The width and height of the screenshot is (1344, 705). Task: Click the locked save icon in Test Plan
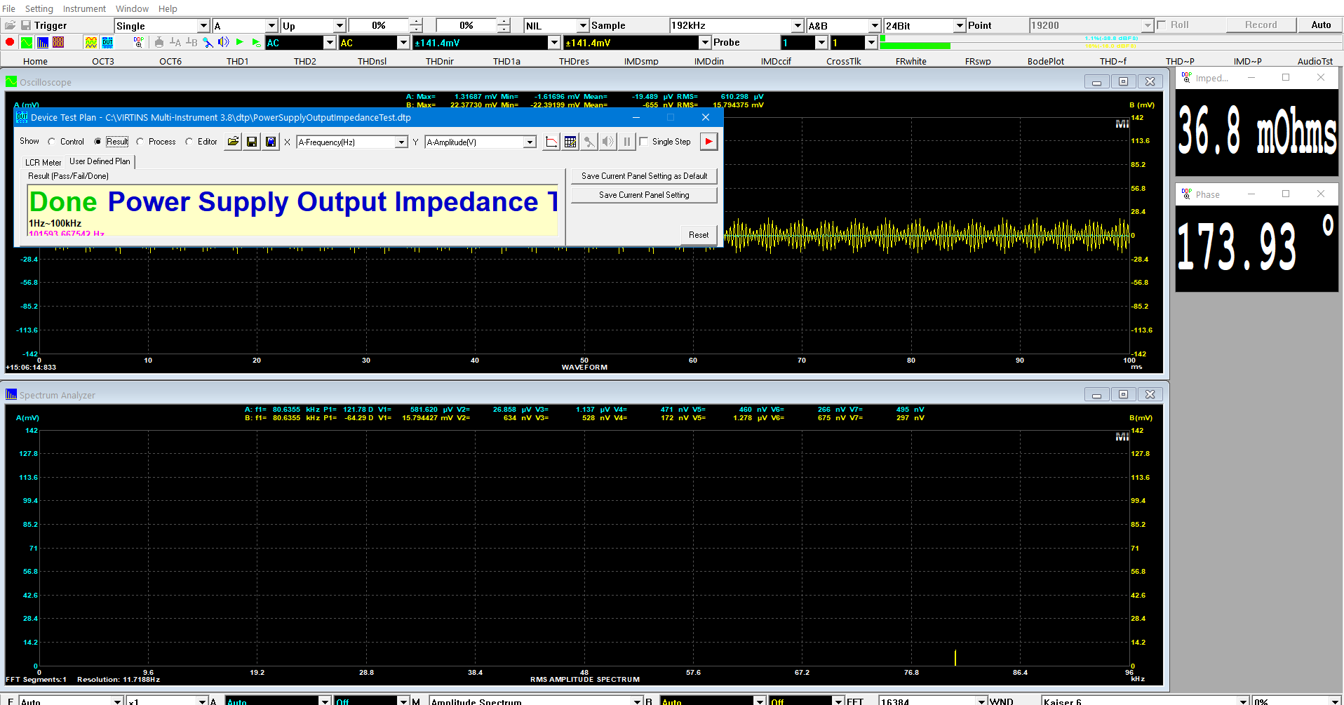click(271, 142)
